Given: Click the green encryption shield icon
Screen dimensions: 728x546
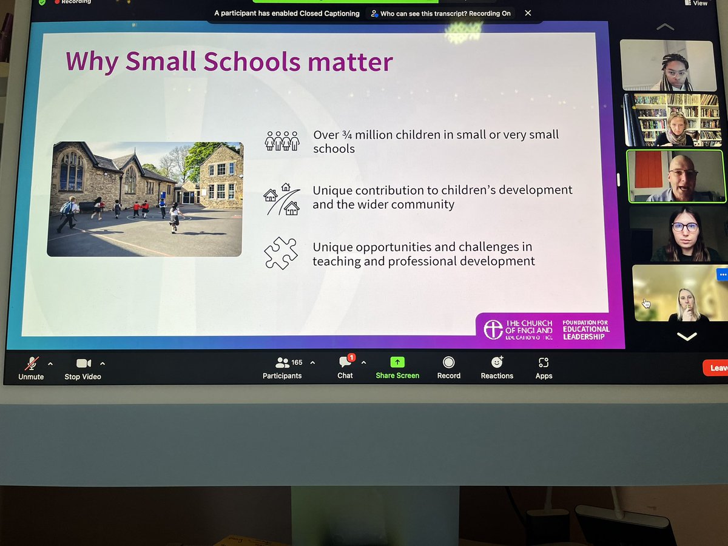Looking at the screenshot, I should click(41, 2).
